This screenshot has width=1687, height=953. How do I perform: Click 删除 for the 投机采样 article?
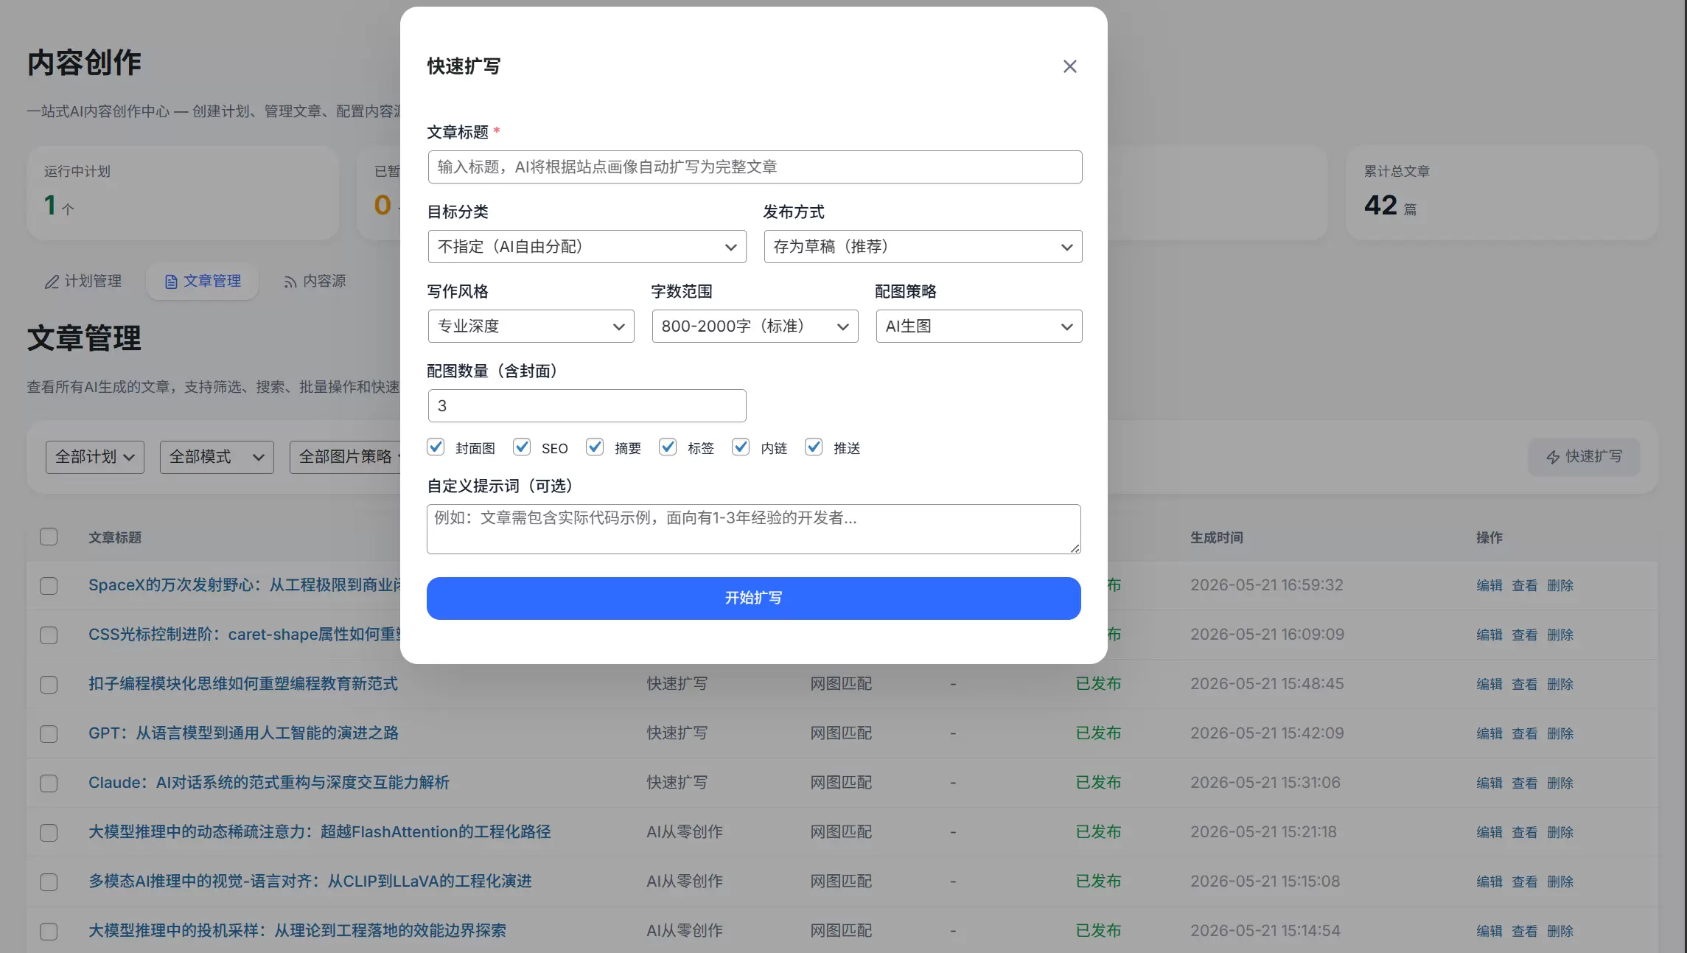(1560, 932)
